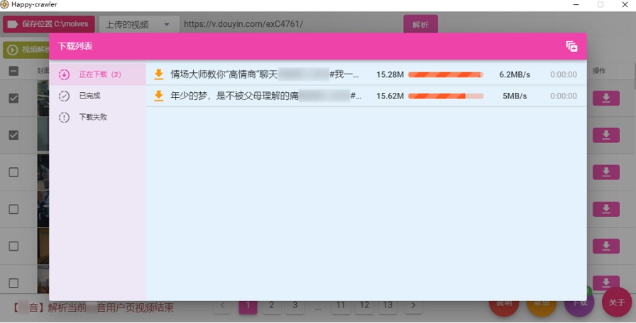Screen dimensions: 636x323
Task: Open the 正在下载 (2) tab
Action: tap(97, 74)
